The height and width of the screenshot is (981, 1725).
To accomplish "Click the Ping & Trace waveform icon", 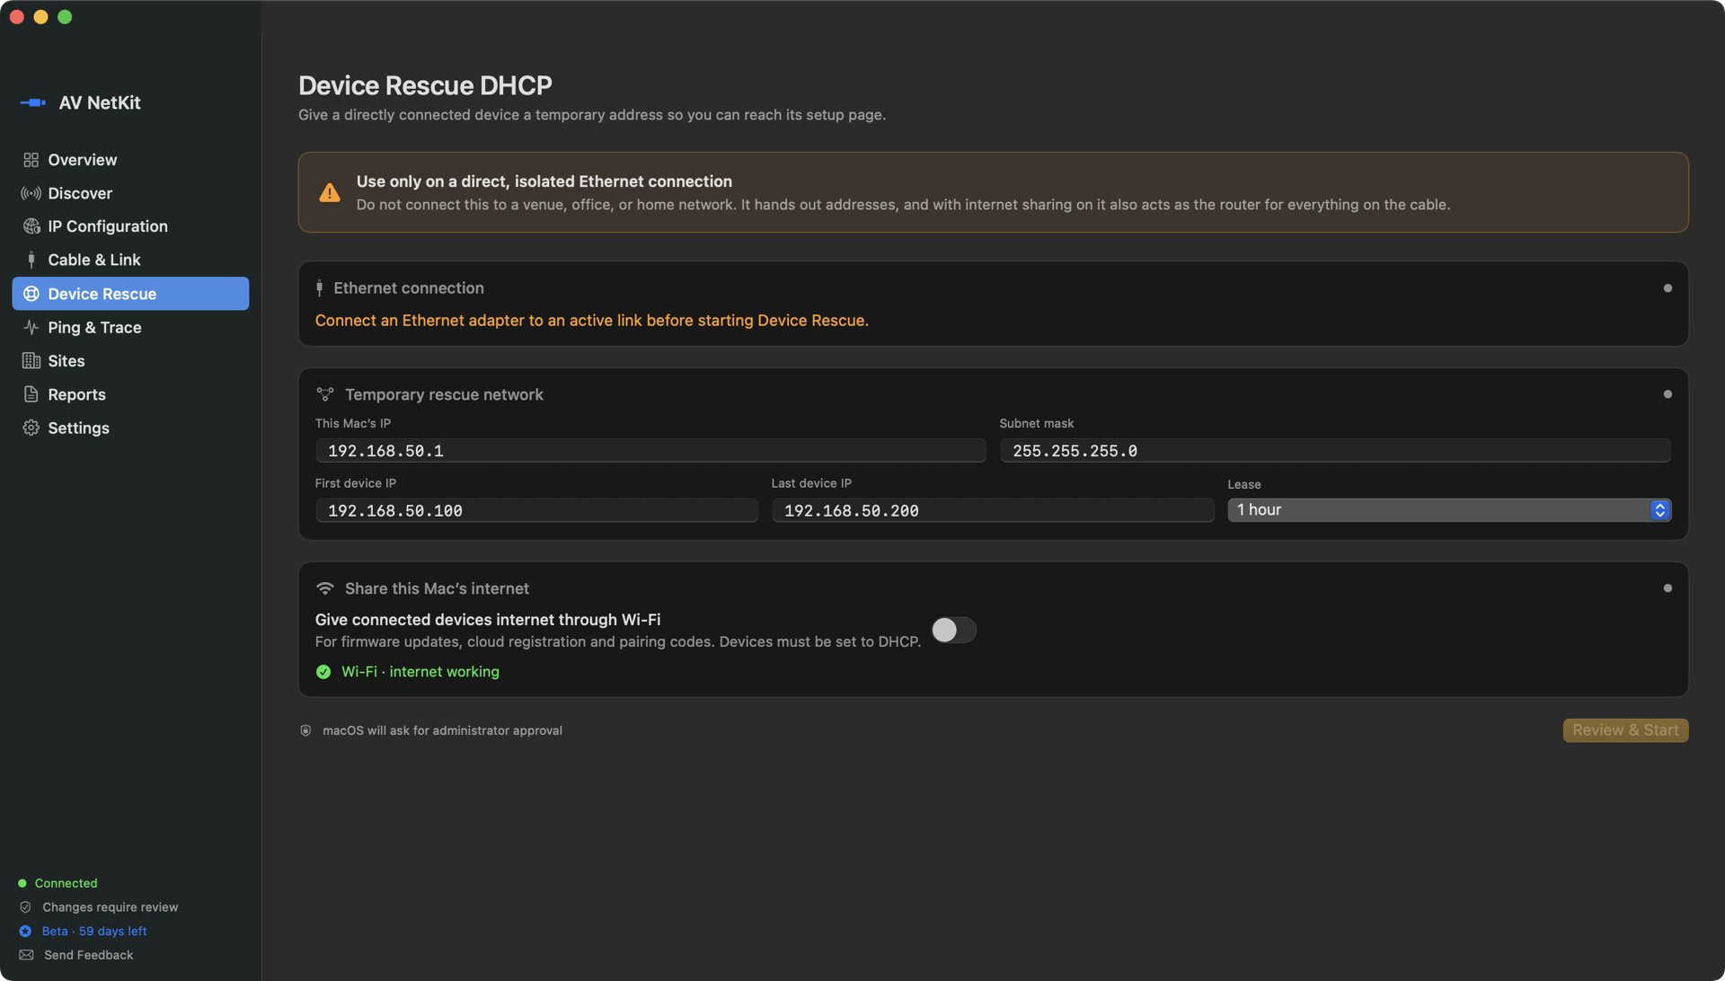I will (x=31, y=327).
